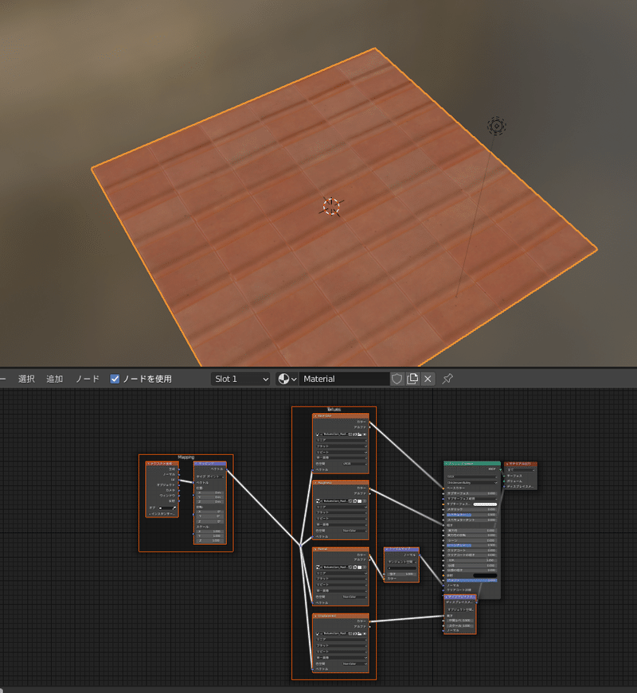Collapse the Base Color node using its triangle
The height and width of the screenshot is (693, 637).
pos(315,416)
